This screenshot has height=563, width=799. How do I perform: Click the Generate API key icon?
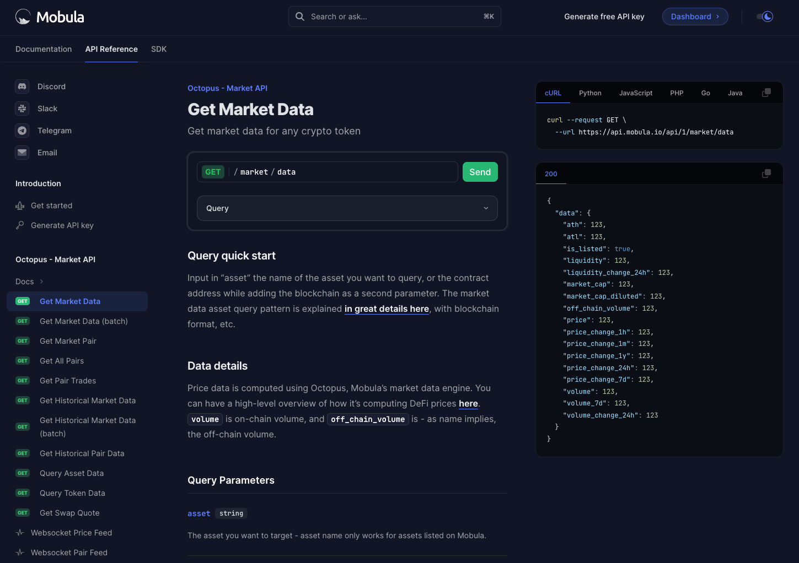pyautogui.click(x=20, y=225)
